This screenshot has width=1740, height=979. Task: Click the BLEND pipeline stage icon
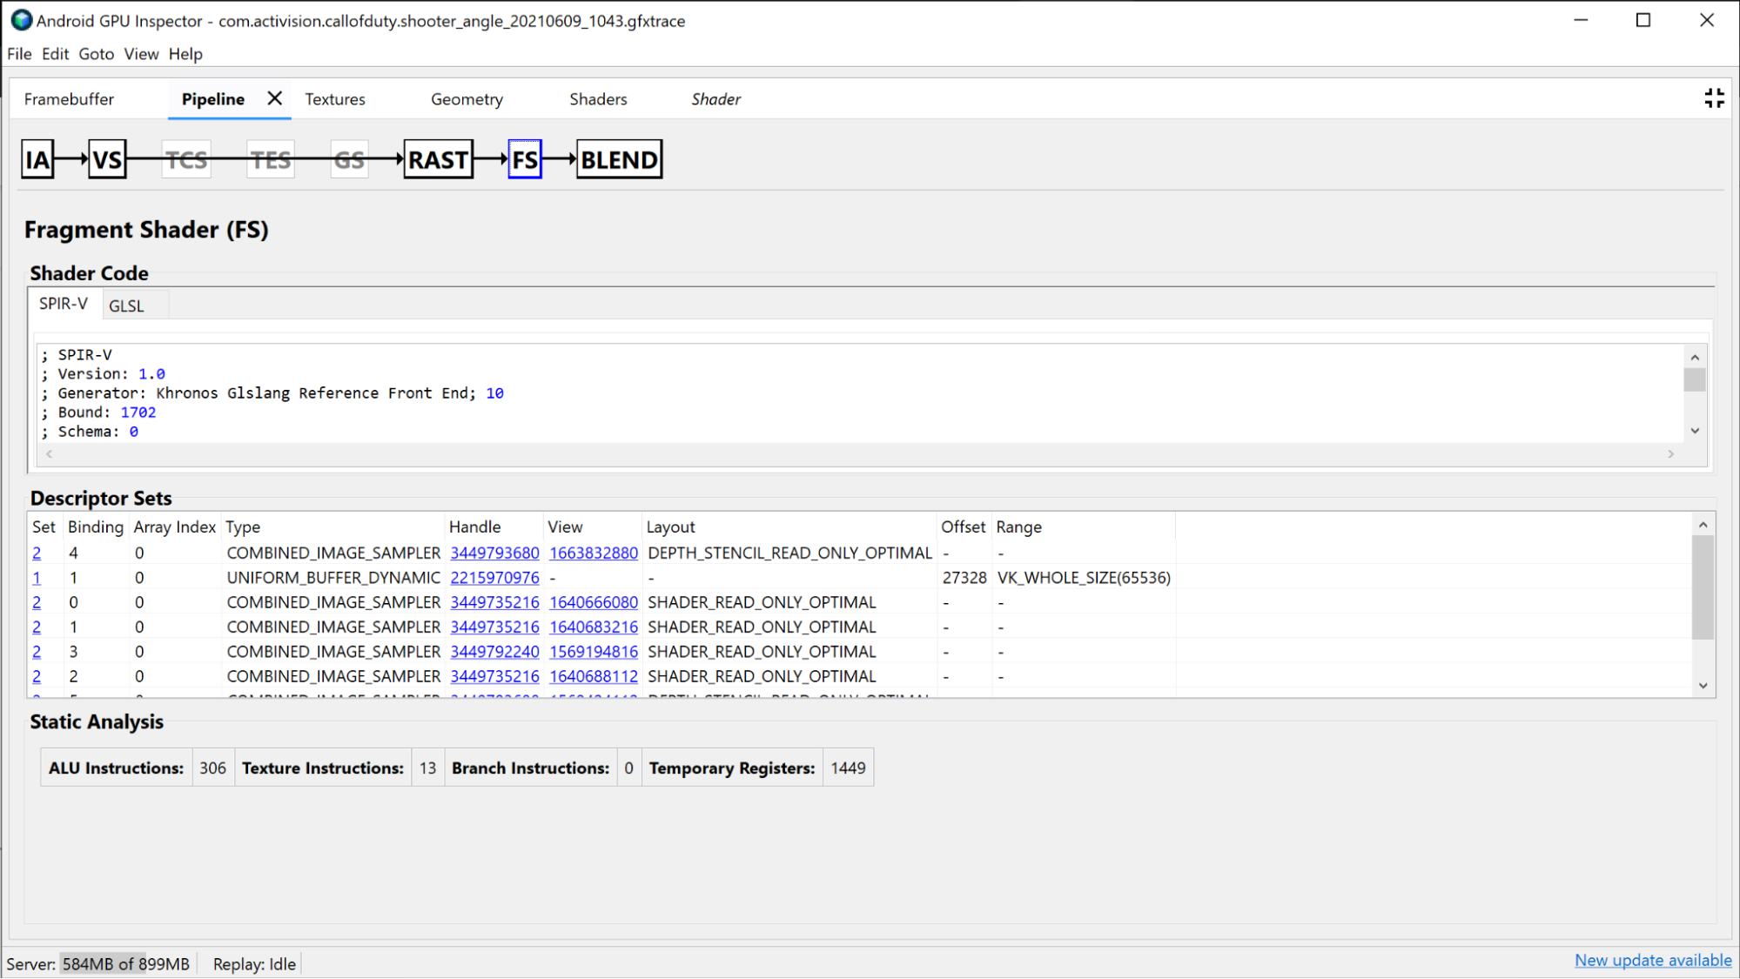pyautogui.click(x=618, y=159)
